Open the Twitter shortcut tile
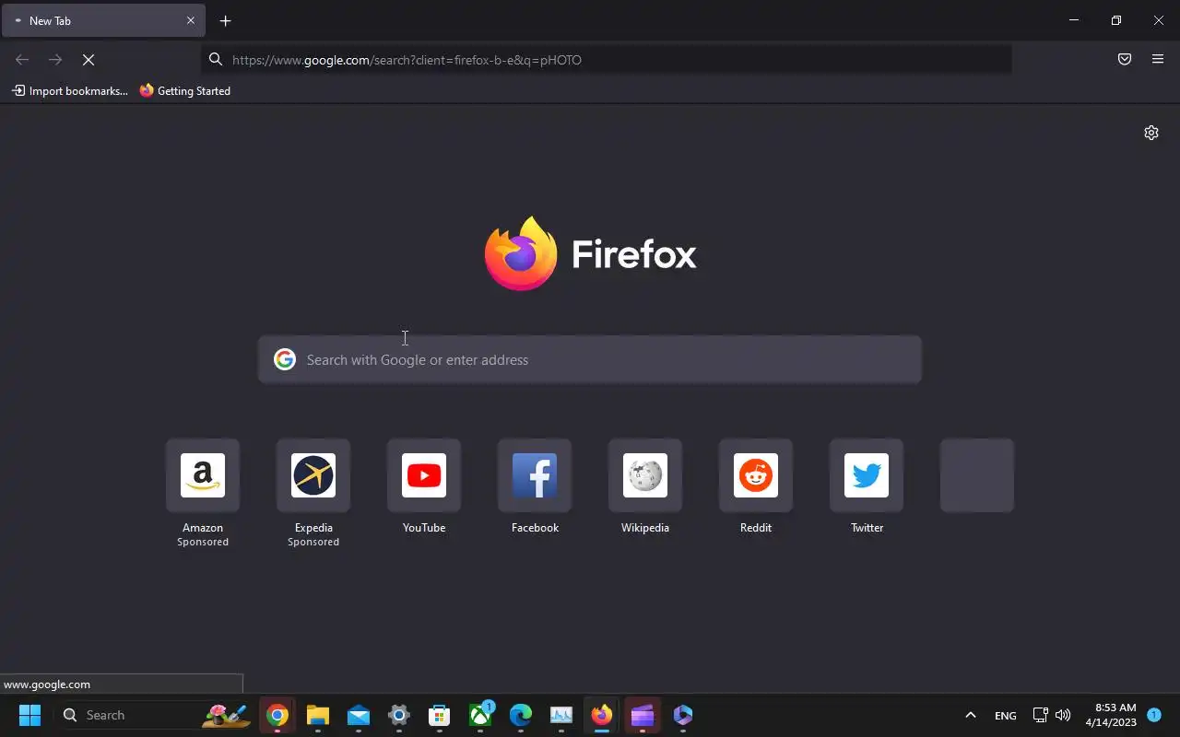This screenshot has width=1180, height=737. click(x=867, y=475)
